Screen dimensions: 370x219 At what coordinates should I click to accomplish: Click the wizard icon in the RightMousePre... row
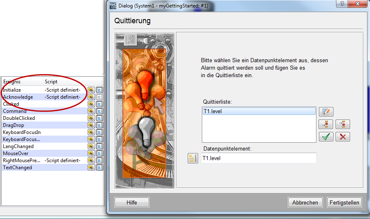click(91, 161)
